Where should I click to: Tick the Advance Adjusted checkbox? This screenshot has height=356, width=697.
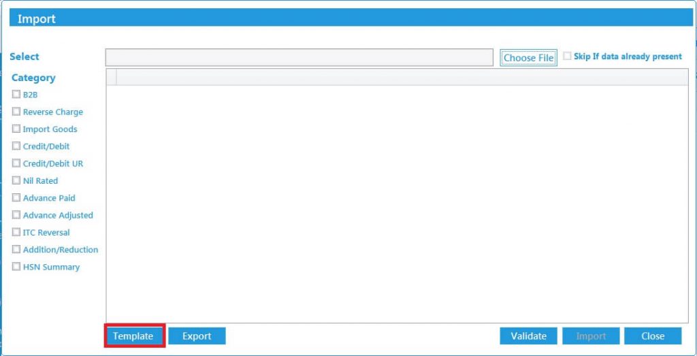tap(16, 214)
